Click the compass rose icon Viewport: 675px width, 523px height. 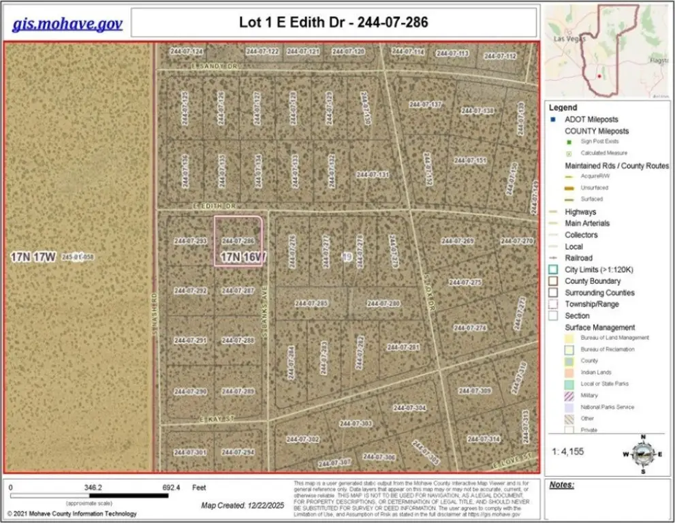click(642, 454)
